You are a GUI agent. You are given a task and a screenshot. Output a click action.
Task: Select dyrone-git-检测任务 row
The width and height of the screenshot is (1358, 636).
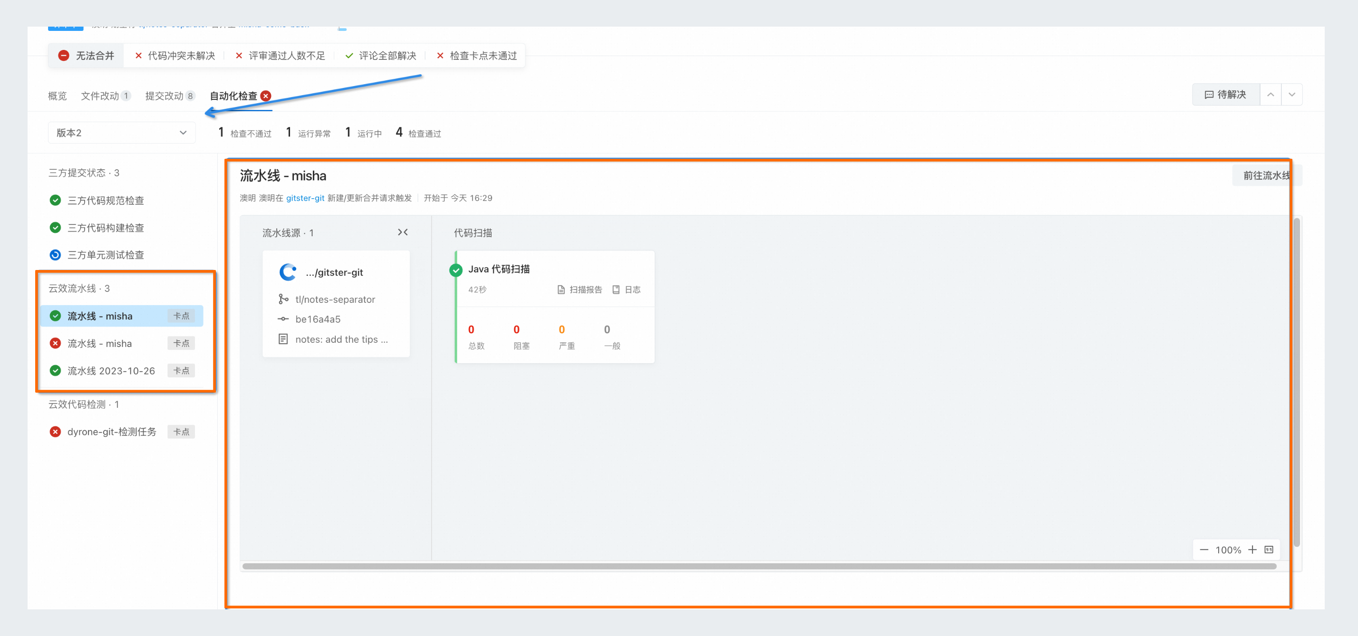(x=122, y=432)
